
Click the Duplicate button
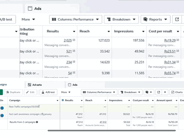pyautogui.click(x=13, y=92)
